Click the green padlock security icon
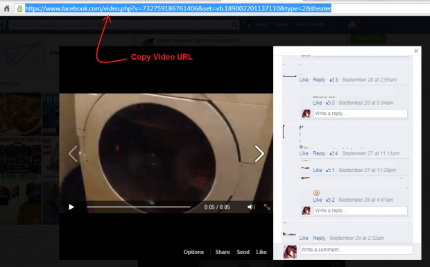The height and width of the screenshot is (267, 430). pos(19,8)
